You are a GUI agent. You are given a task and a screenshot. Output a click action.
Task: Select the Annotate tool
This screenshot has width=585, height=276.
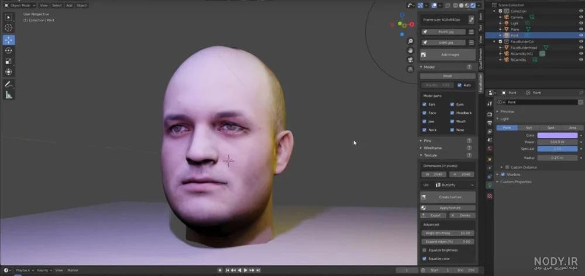(x=9, y=85)
